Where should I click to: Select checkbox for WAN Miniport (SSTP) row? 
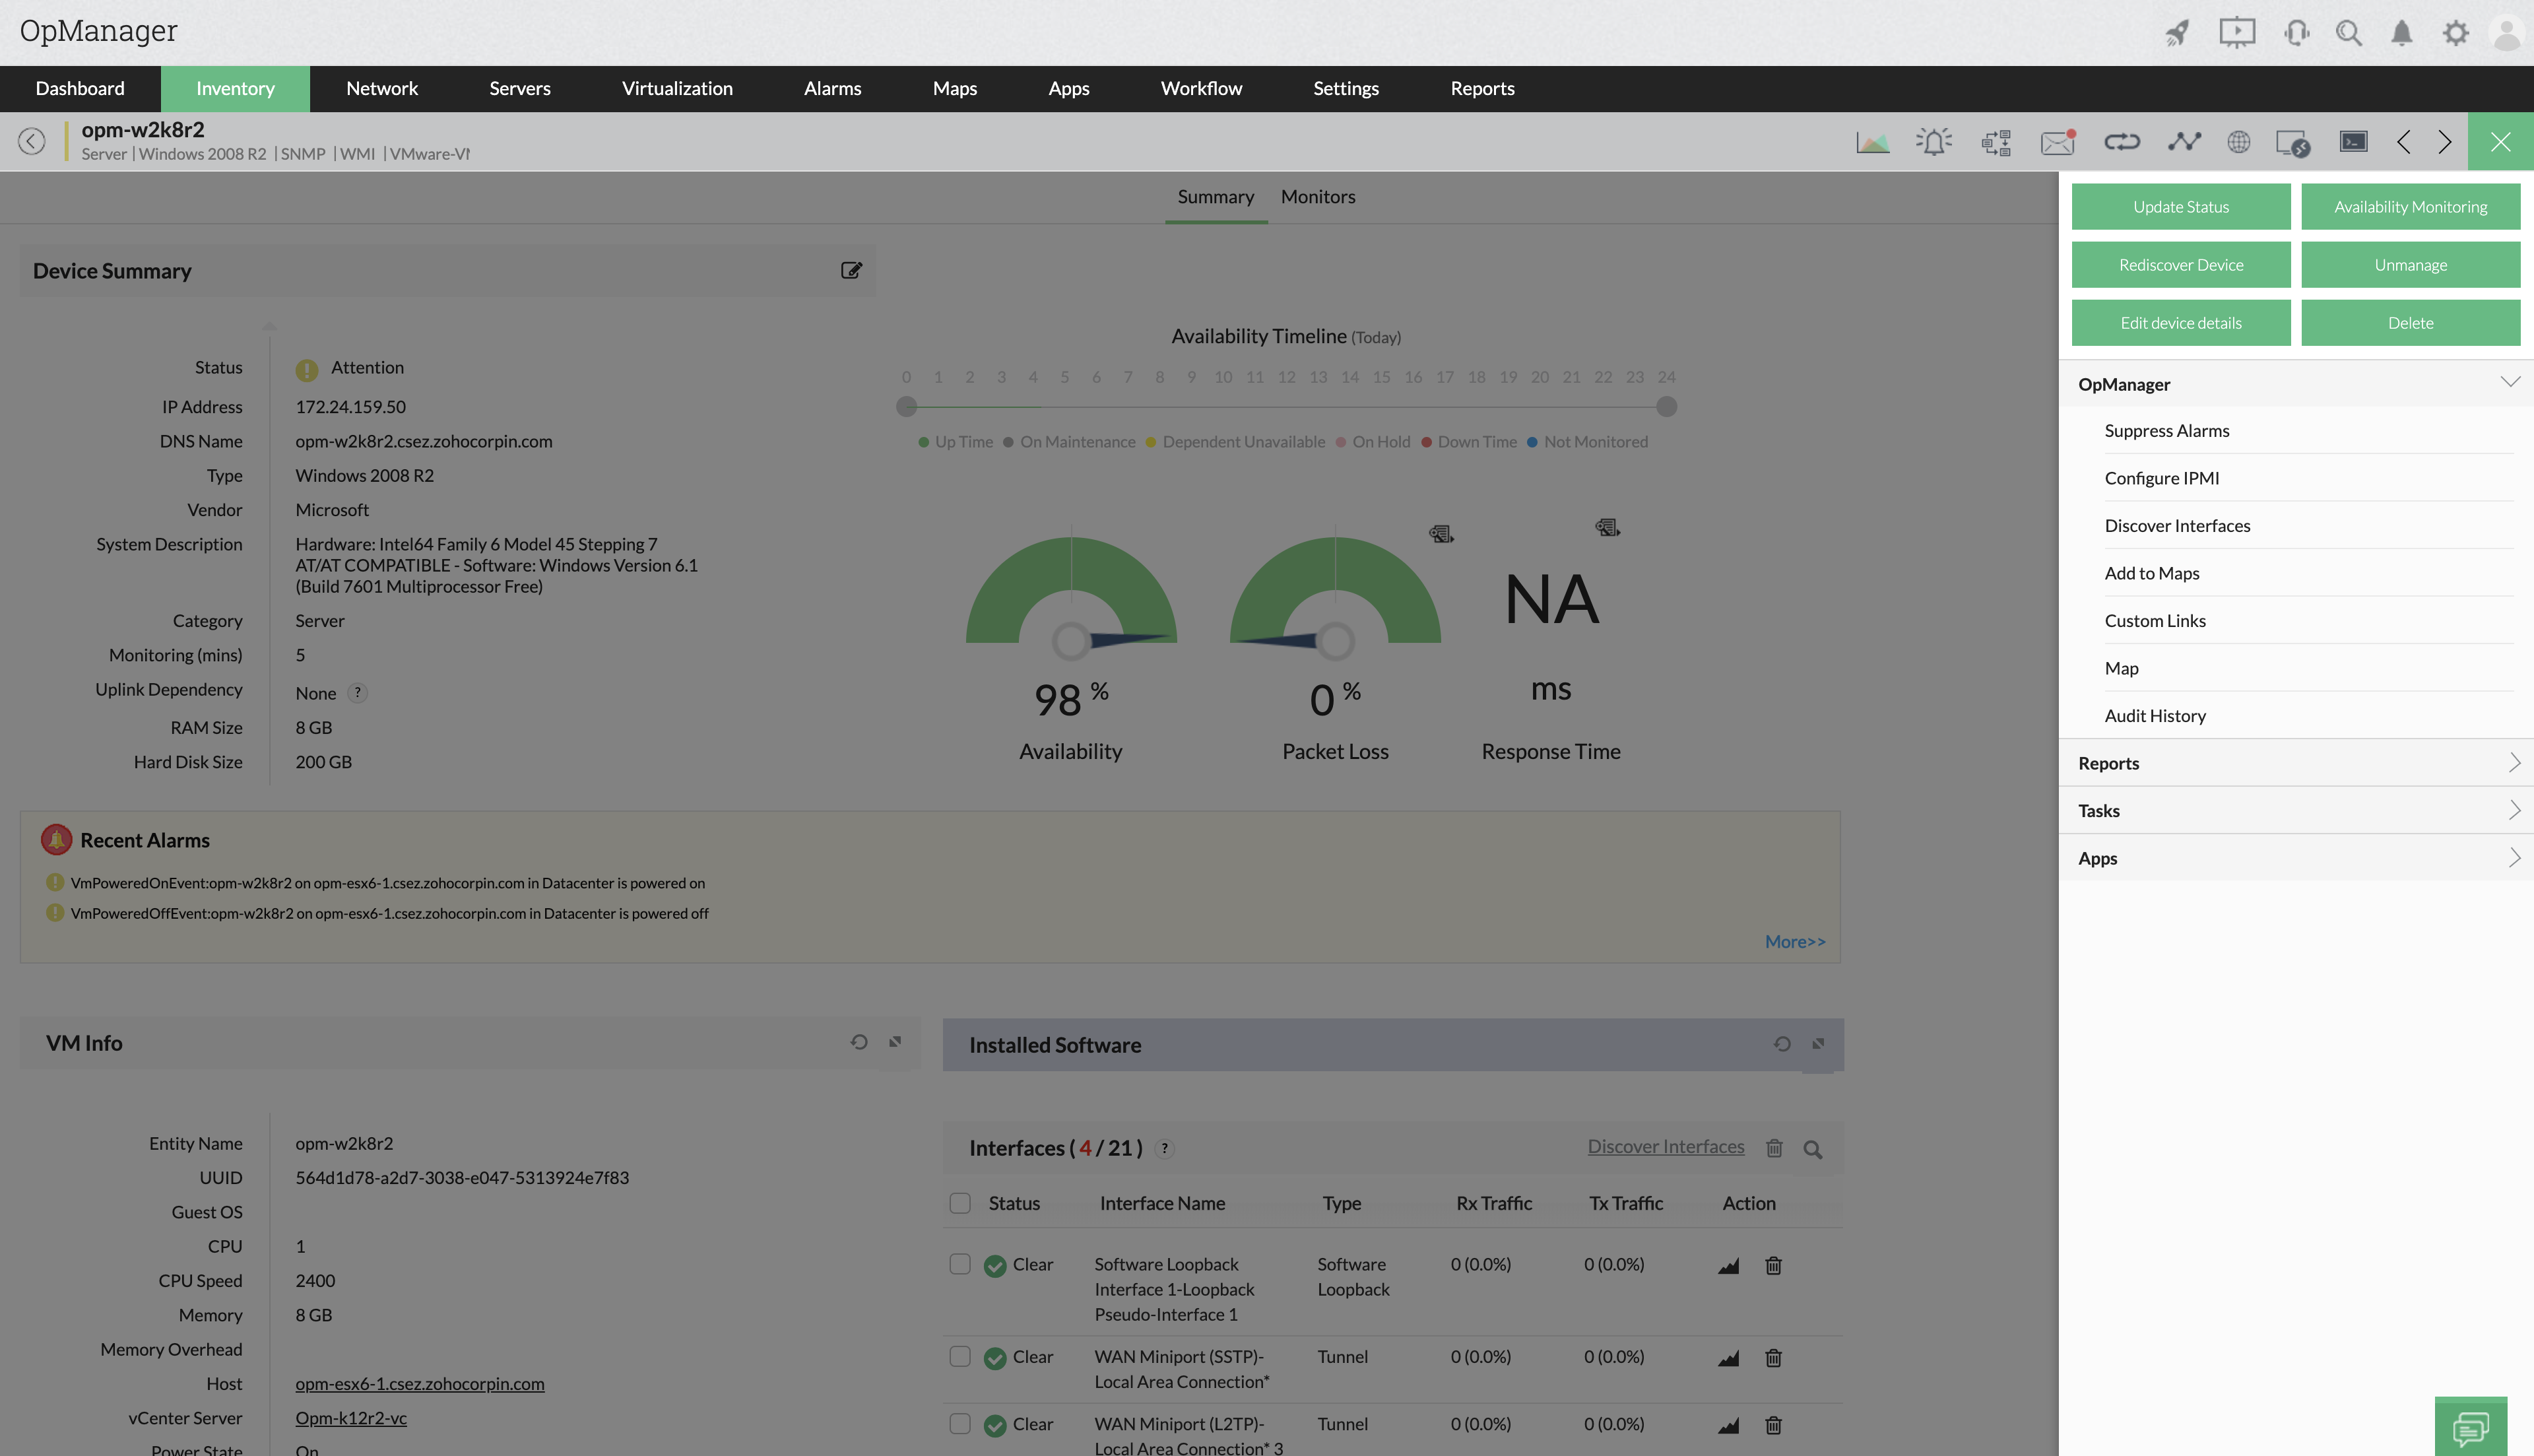(959, 1356)
